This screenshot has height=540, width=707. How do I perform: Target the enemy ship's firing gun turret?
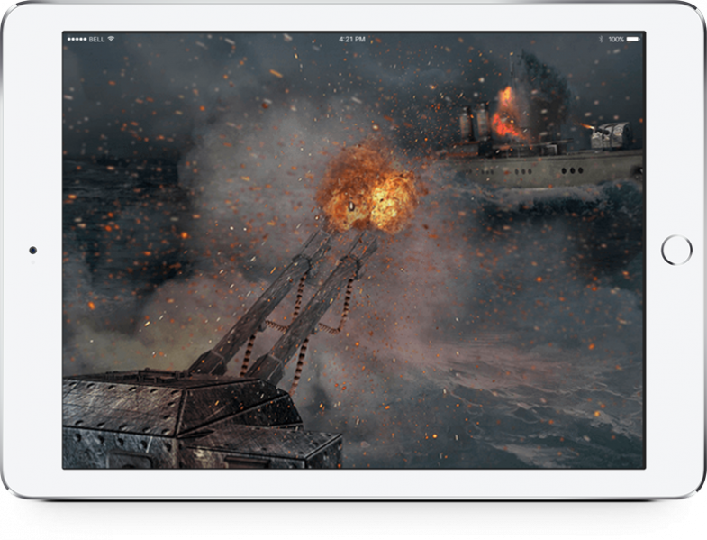coord(612,135)
